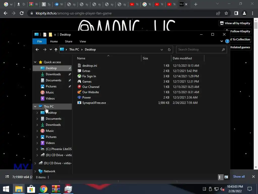Viewport: 258px width, 194px height.
Task: Open the Windows Start menu
Action: [6, 189]
